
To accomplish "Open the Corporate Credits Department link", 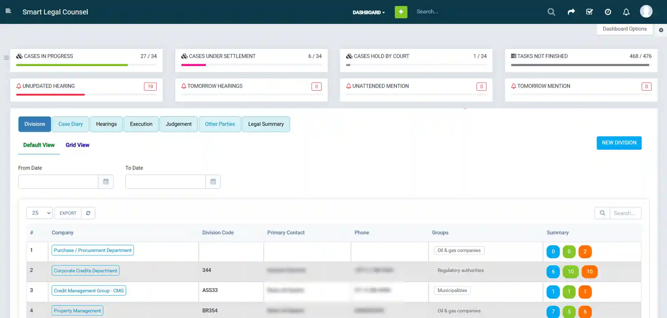I will point(85,270).
